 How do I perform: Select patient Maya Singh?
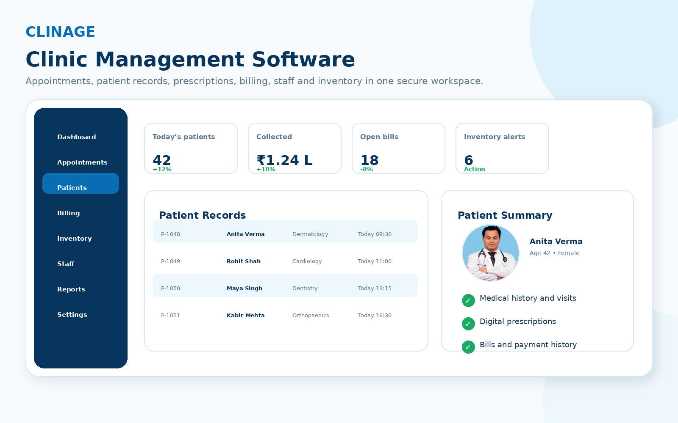point(245,288)
